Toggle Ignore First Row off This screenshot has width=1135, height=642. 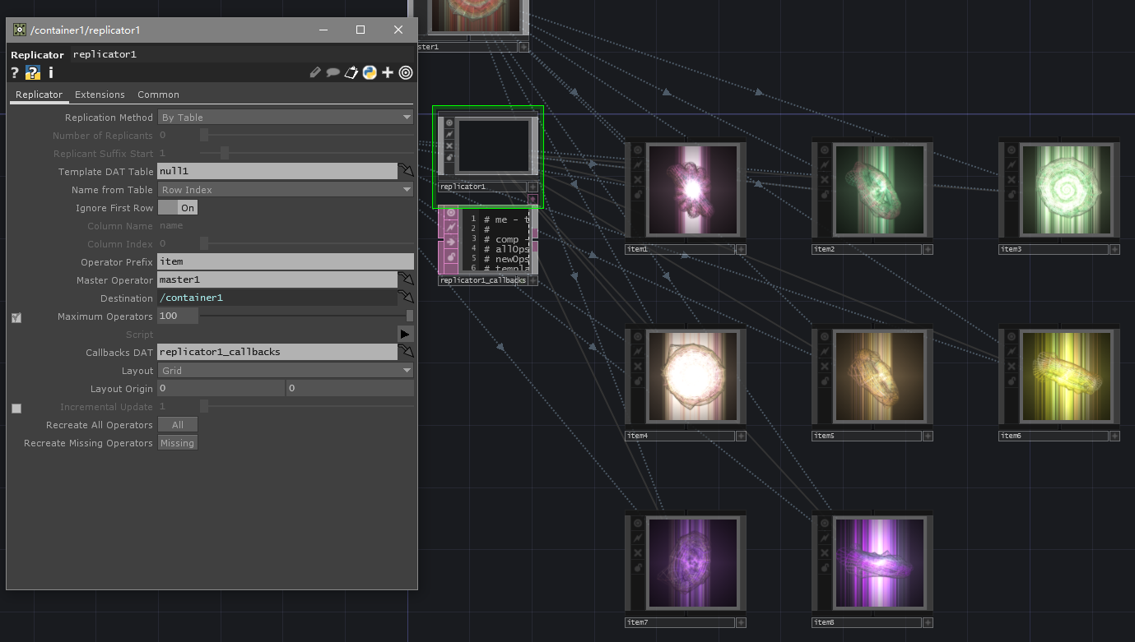pos(177,207)
